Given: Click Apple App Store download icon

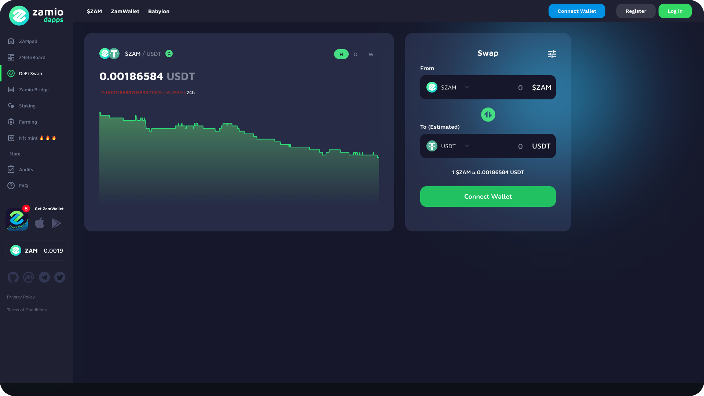Looking at the screenshot, I should click(x=40, y=223).
